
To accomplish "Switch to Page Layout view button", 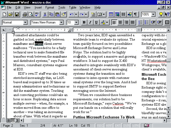I will pyautogui.click(x=13, y=120).
